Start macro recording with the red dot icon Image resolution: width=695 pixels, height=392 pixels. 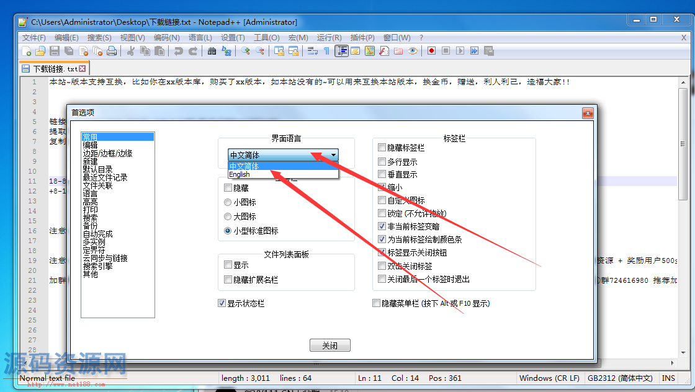pos(431,51)
